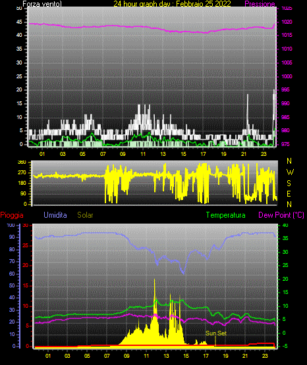Click hour 23 on wind graph axis
This screenshot has width=307, height=365.
tap(264, 154)
